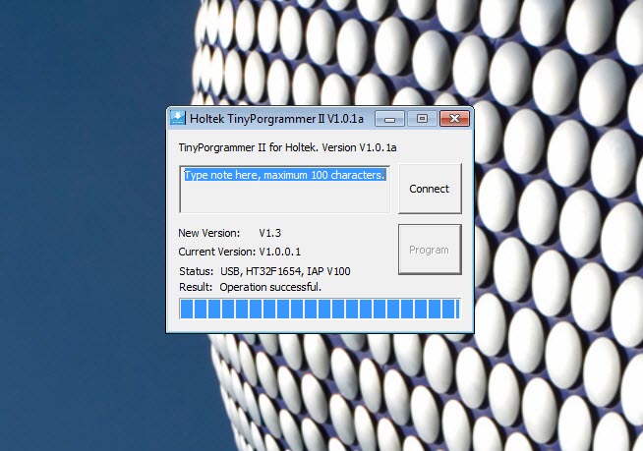This screenshot has height=451, width=643.
Task: Click the 'Holtek TinyPorgrammer II V1.0.1a' title text
Action: (277, 119)
